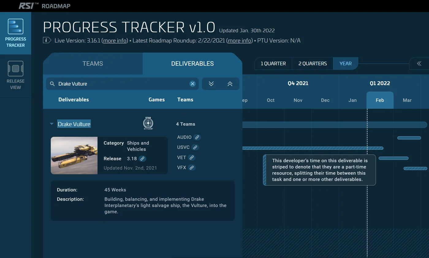Click the Drake Vulture overall timeline bar
Screen dimensions: 429x258
(335, 125)
